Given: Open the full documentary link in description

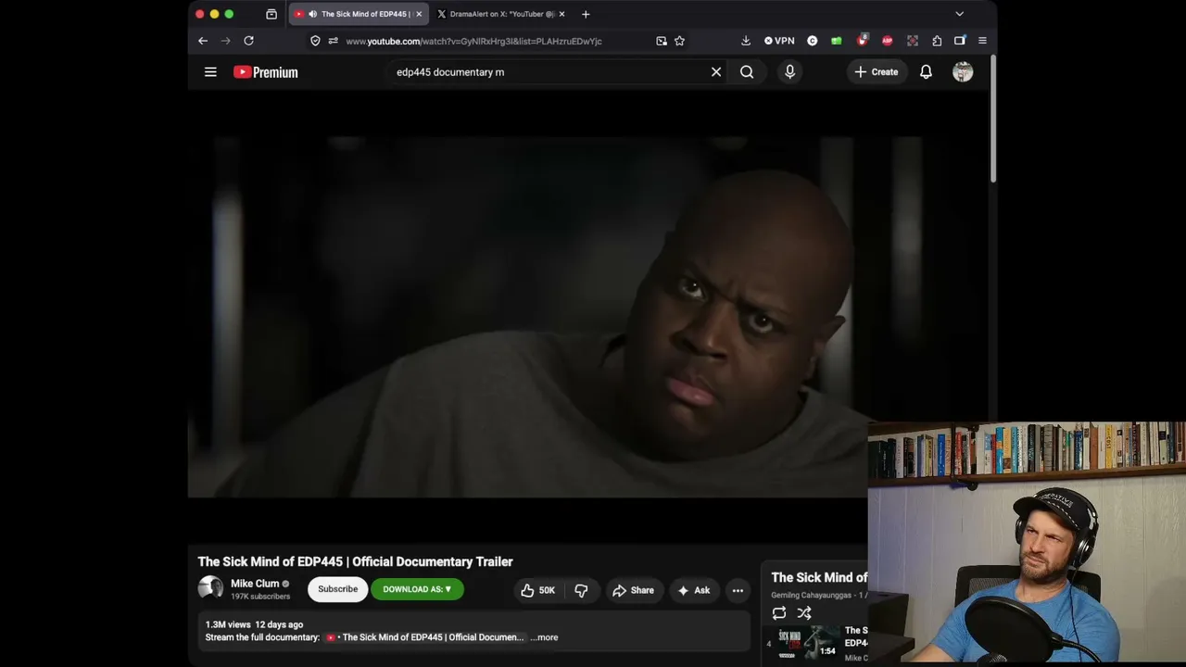Looking at the screenshot, I should click(x=425, y=637).
